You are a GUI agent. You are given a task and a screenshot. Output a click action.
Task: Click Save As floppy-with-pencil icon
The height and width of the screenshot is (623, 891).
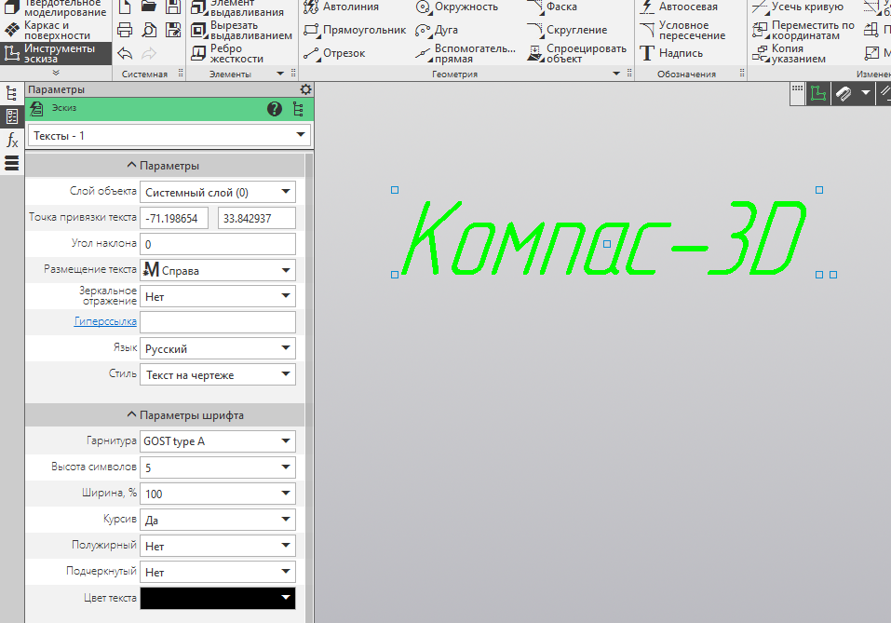173,30
